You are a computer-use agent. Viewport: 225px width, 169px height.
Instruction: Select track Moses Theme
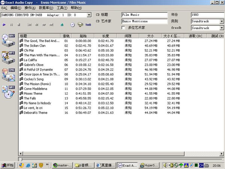[33, 94]
